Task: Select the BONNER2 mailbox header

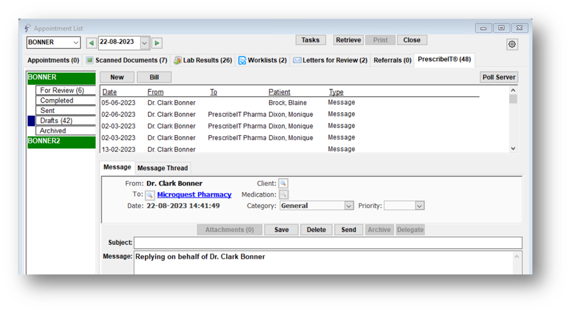Action: coord(61,142)
